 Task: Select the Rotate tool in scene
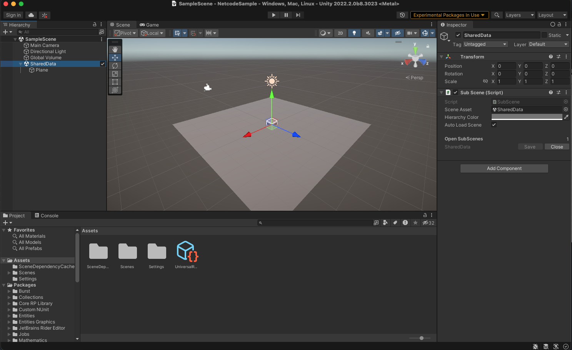[115, 66]
